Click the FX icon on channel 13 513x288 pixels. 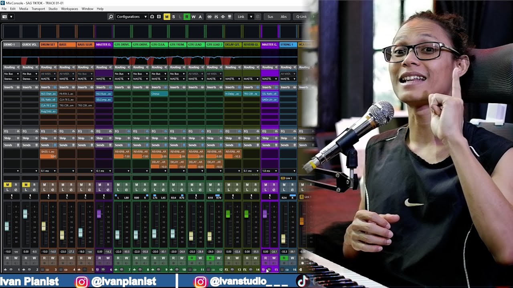226,270
